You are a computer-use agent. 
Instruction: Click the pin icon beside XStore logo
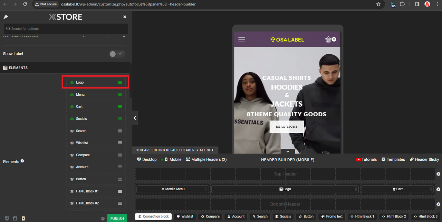tap(6, 17)
